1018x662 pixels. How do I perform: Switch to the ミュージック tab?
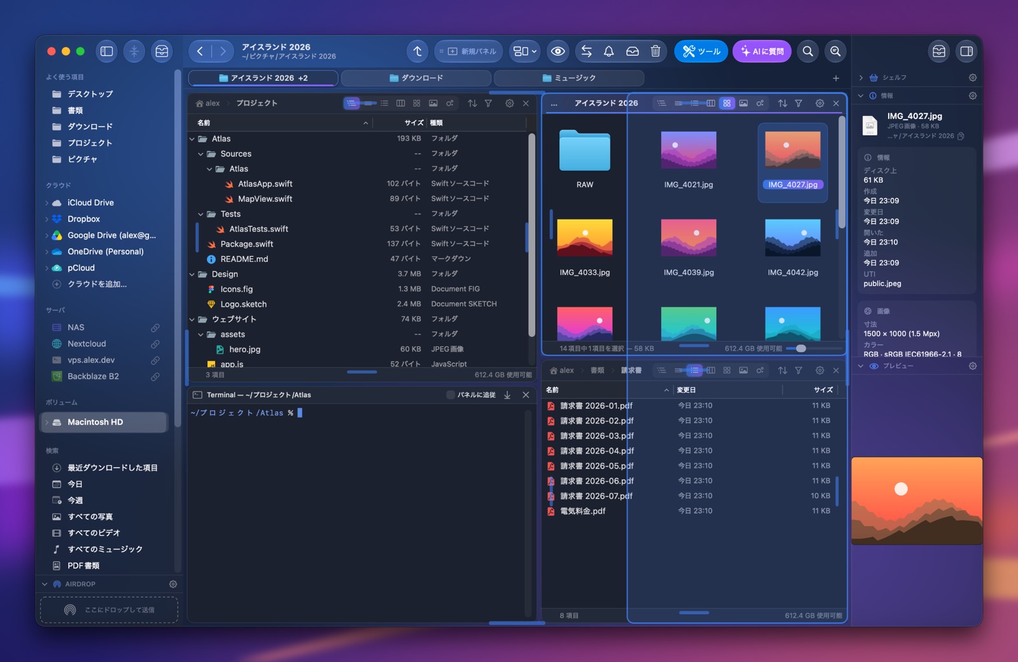coord(569,78)
